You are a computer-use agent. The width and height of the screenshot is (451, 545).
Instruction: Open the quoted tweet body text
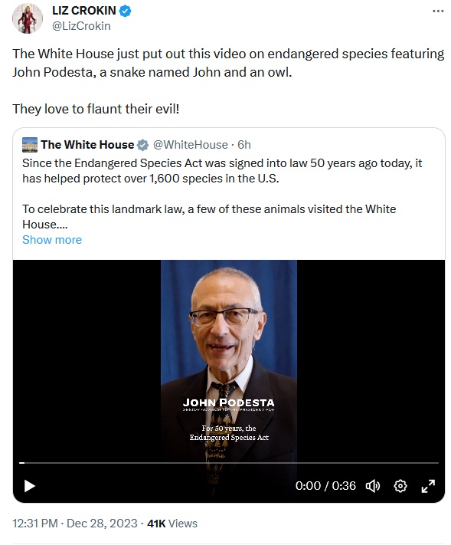(x=222, y=194)
